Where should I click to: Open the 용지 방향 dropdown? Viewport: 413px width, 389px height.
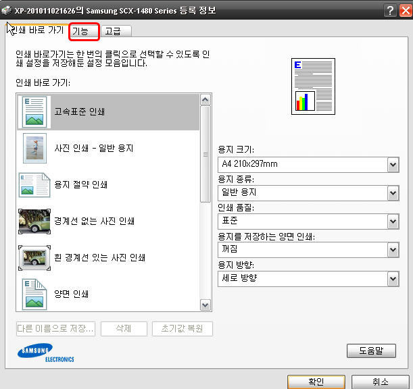(x=393, y=278)
